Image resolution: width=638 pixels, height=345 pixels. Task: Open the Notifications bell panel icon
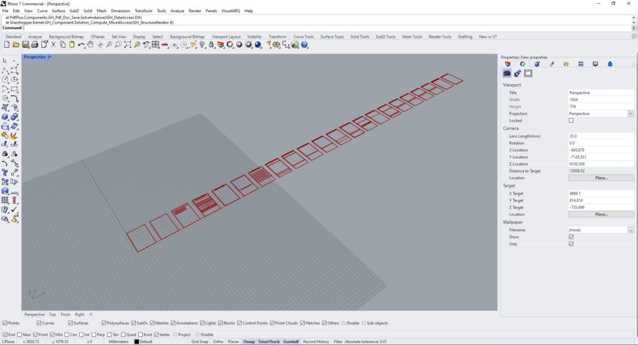tap(610, 64)
